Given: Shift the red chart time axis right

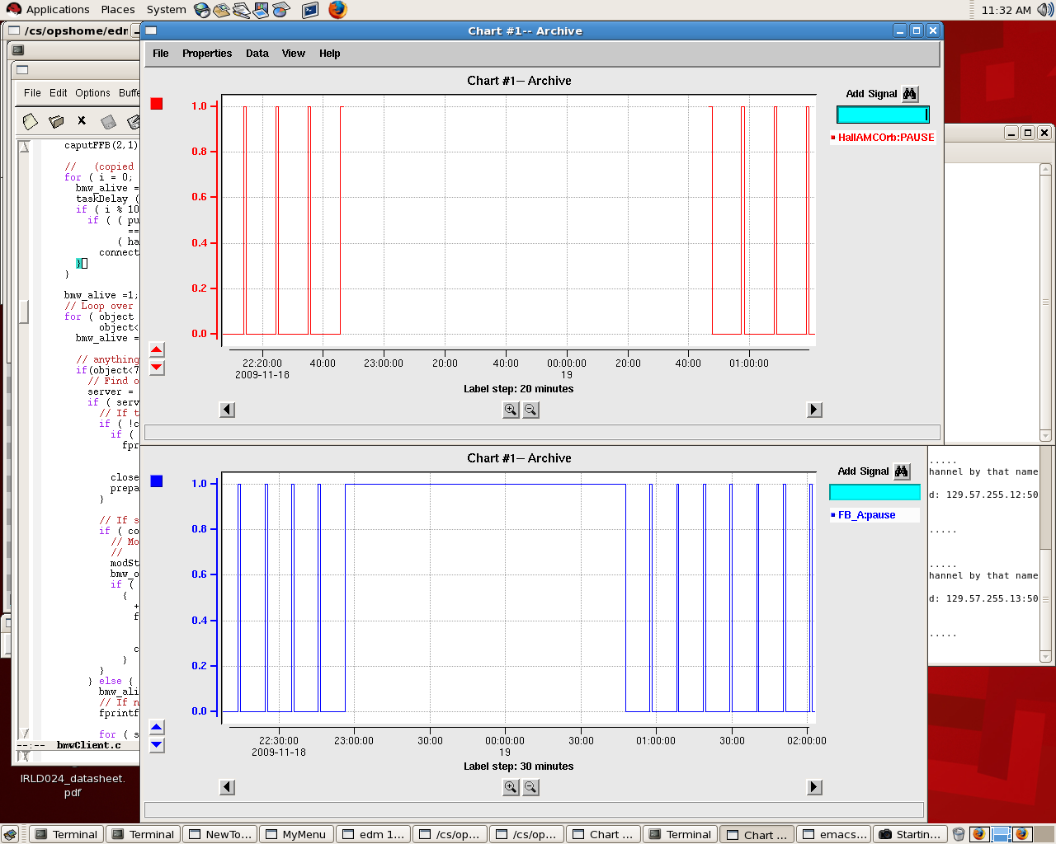Looking at the screenshot, I should click(x=814, y=410).
